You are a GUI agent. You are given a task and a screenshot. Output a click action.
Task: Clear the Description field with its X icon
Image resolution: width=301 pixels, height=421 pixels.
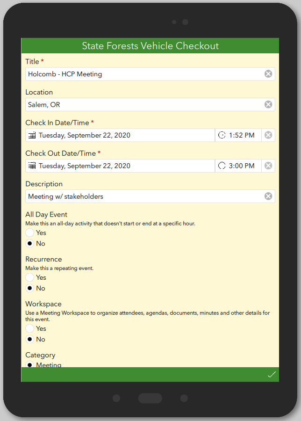[x=268, y=196]
